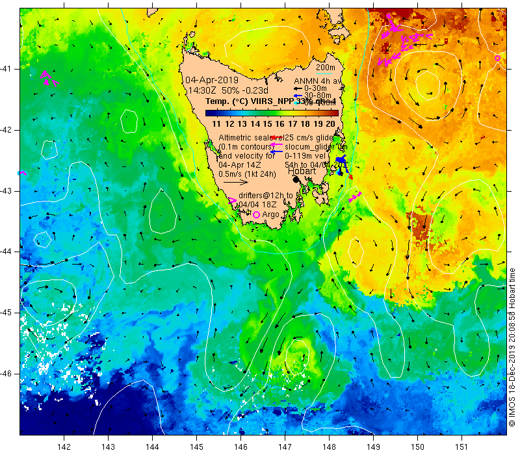Select the 'drifters@12h to' legend text
520x455 pixels.
pos(266,196)
